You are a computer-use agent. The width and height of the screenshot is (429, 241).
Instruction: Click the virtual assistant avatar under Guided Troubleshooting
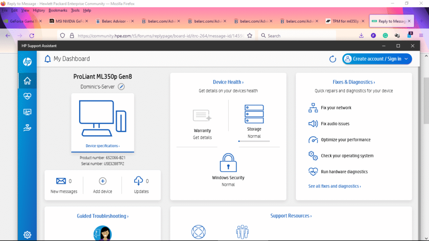pyautogui.click(x=103, y=233)
